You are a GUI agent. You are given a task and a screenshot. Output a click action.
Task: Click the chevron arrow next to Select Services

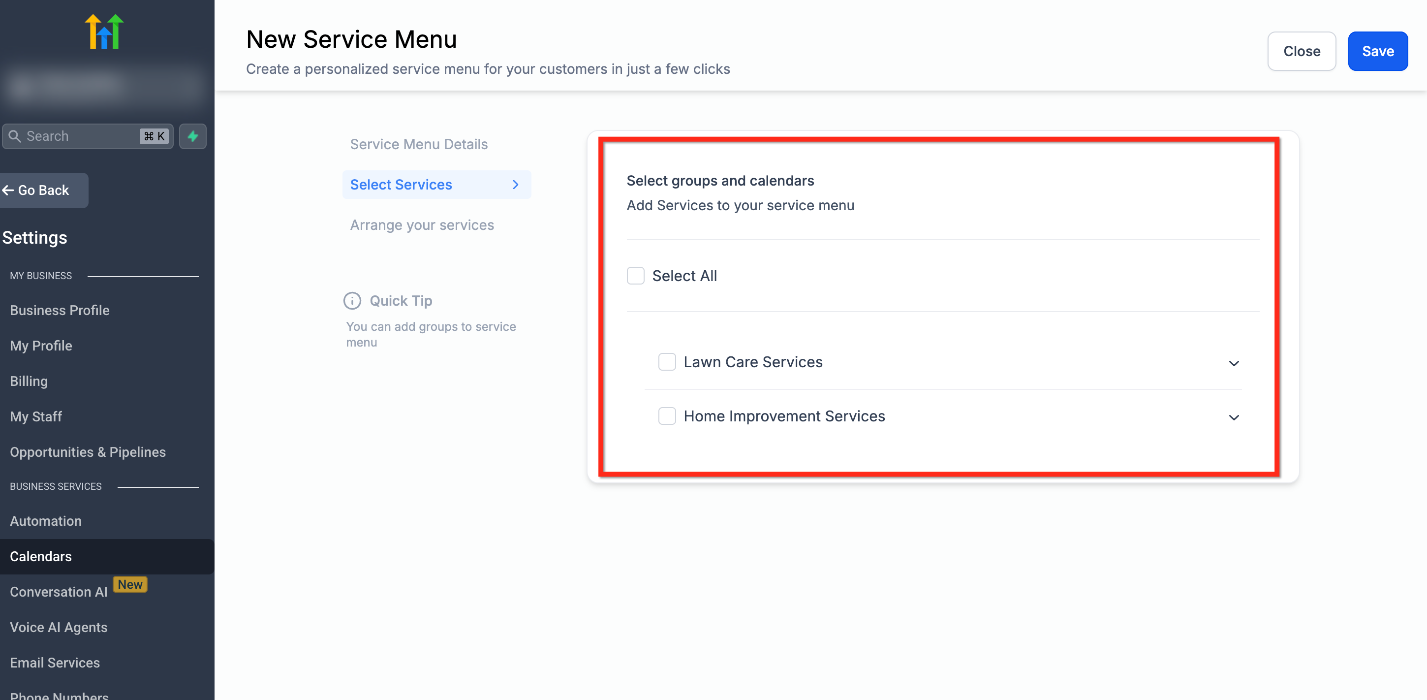point(516,185)
